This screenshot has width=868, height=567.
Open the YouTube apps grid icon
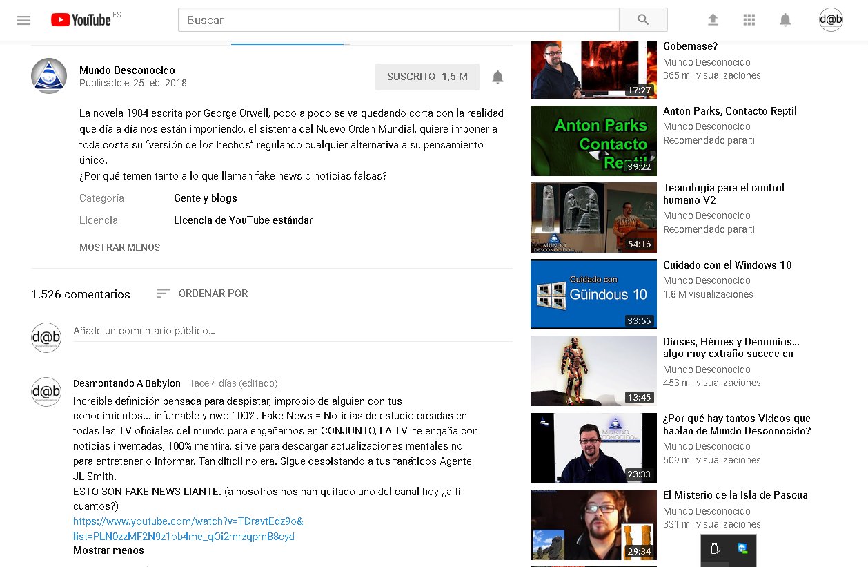pos(749,20)
